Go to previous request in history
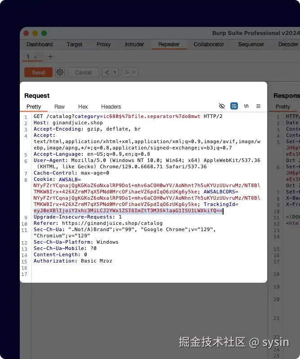 point(107,72)
